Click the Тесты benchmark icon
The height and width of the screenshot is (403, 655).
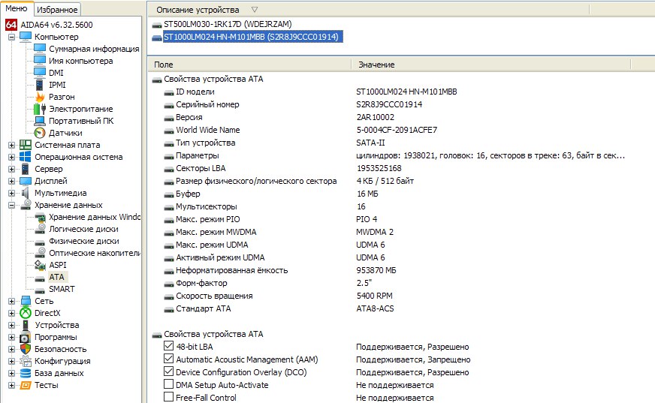26,385
